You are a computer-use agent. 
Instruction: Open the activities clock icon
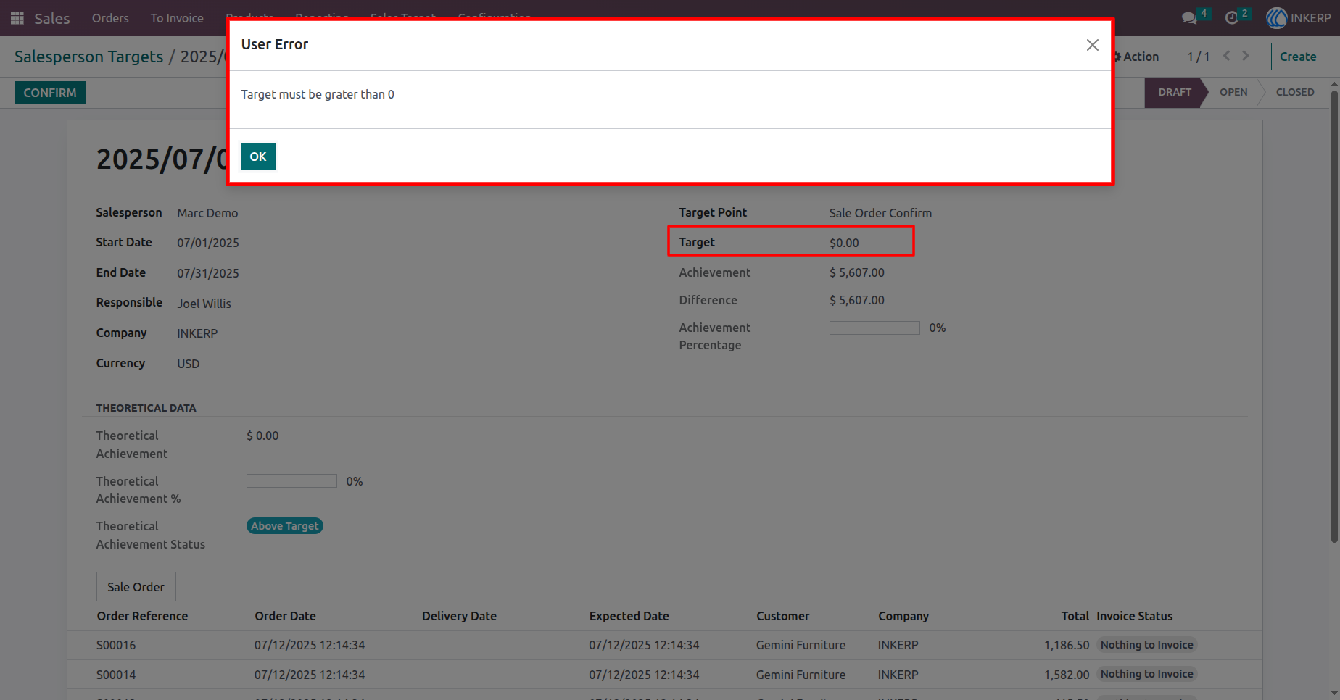click(1231, 18)
